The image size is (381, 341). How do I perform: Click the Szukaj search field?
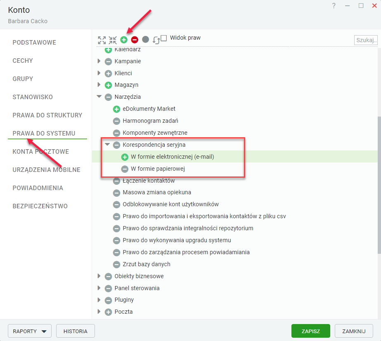coord(366,40)
